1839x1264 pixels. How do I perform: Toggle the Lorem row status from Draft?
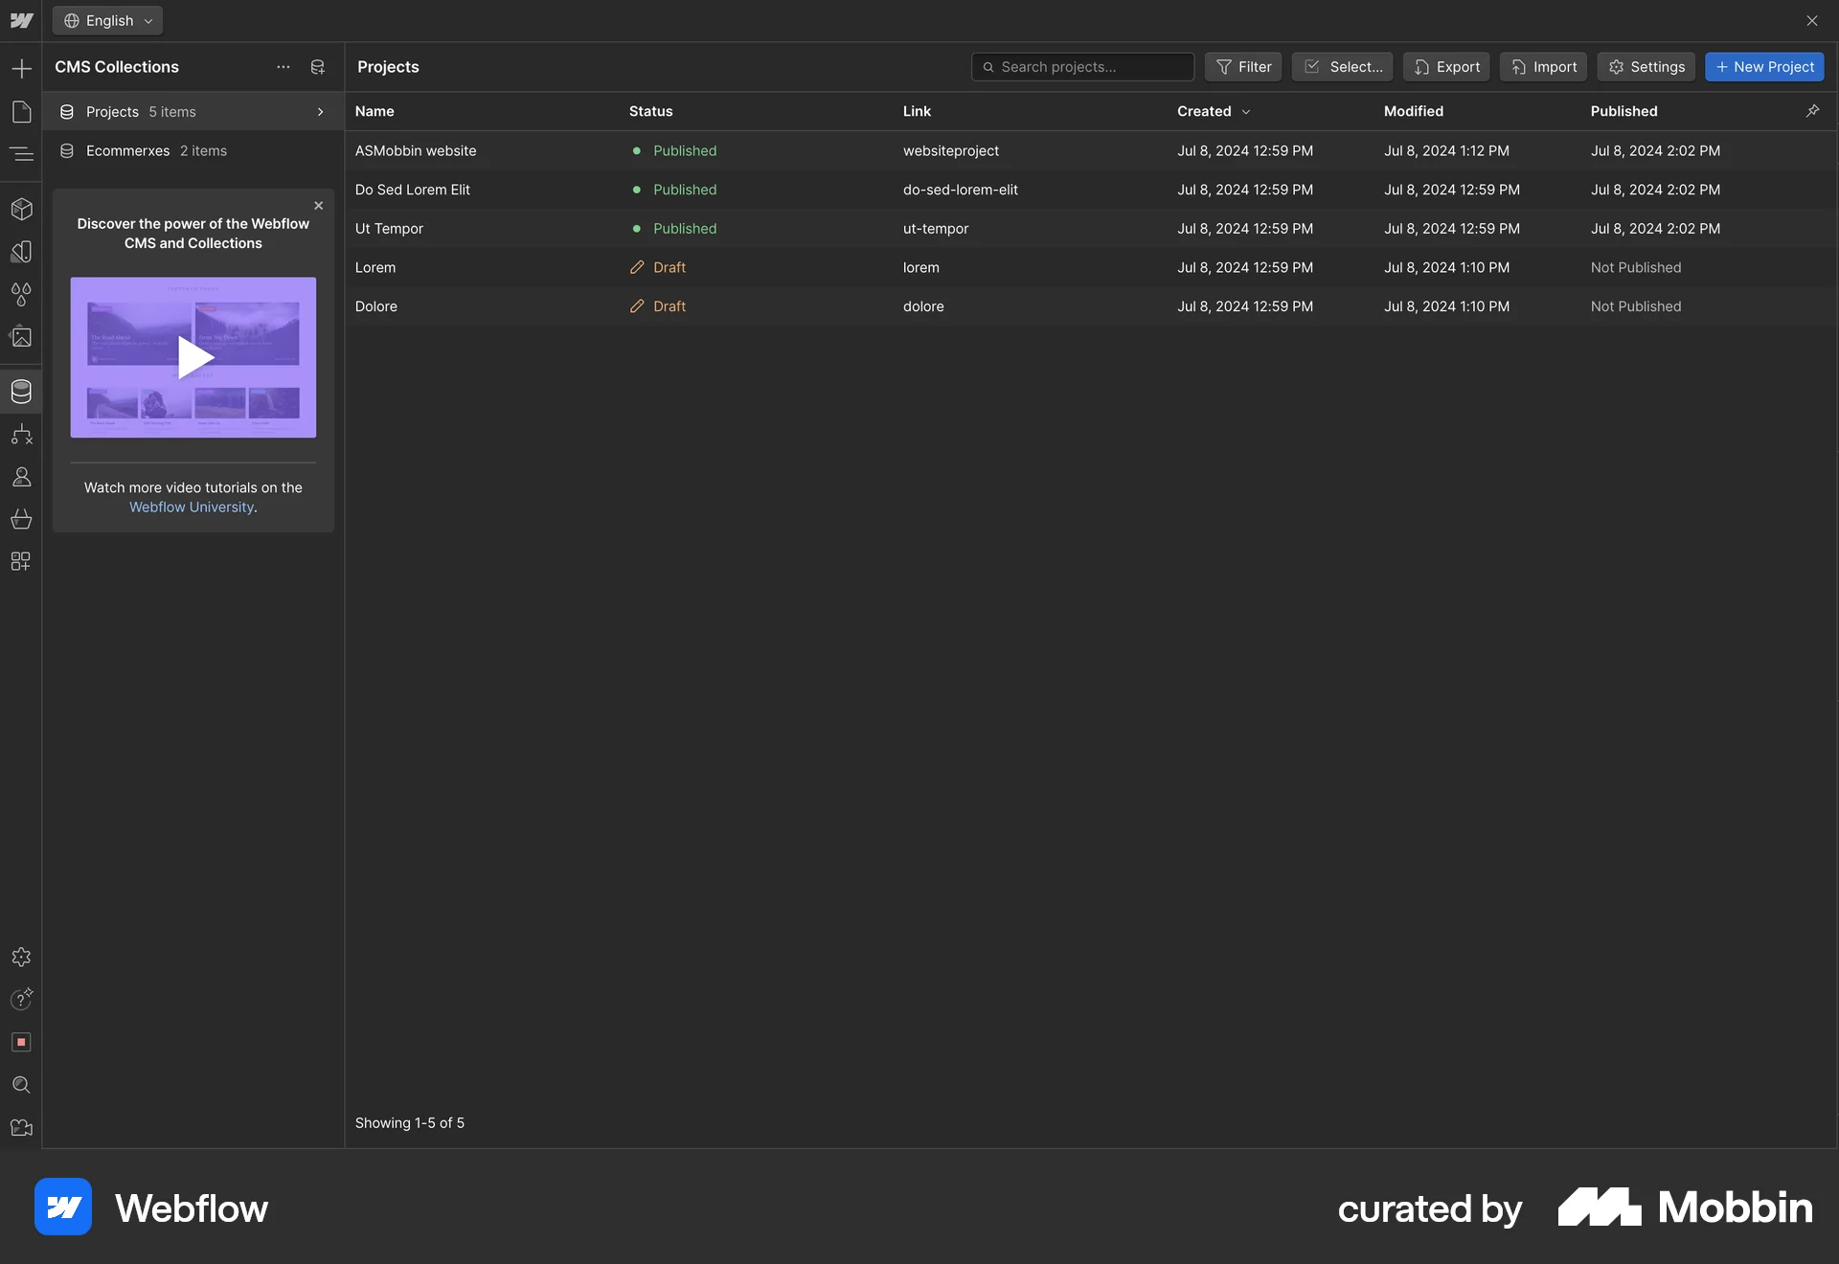pyautogui.click(x=656, y=267)
